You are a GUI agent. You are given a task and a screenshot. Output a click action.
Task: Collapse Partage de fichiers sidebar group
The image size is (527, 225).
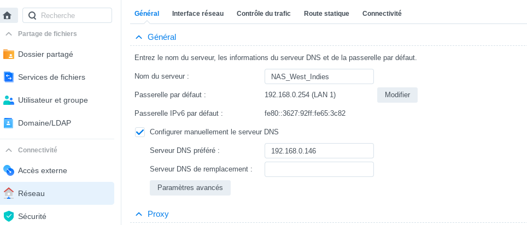pos(9,34)
